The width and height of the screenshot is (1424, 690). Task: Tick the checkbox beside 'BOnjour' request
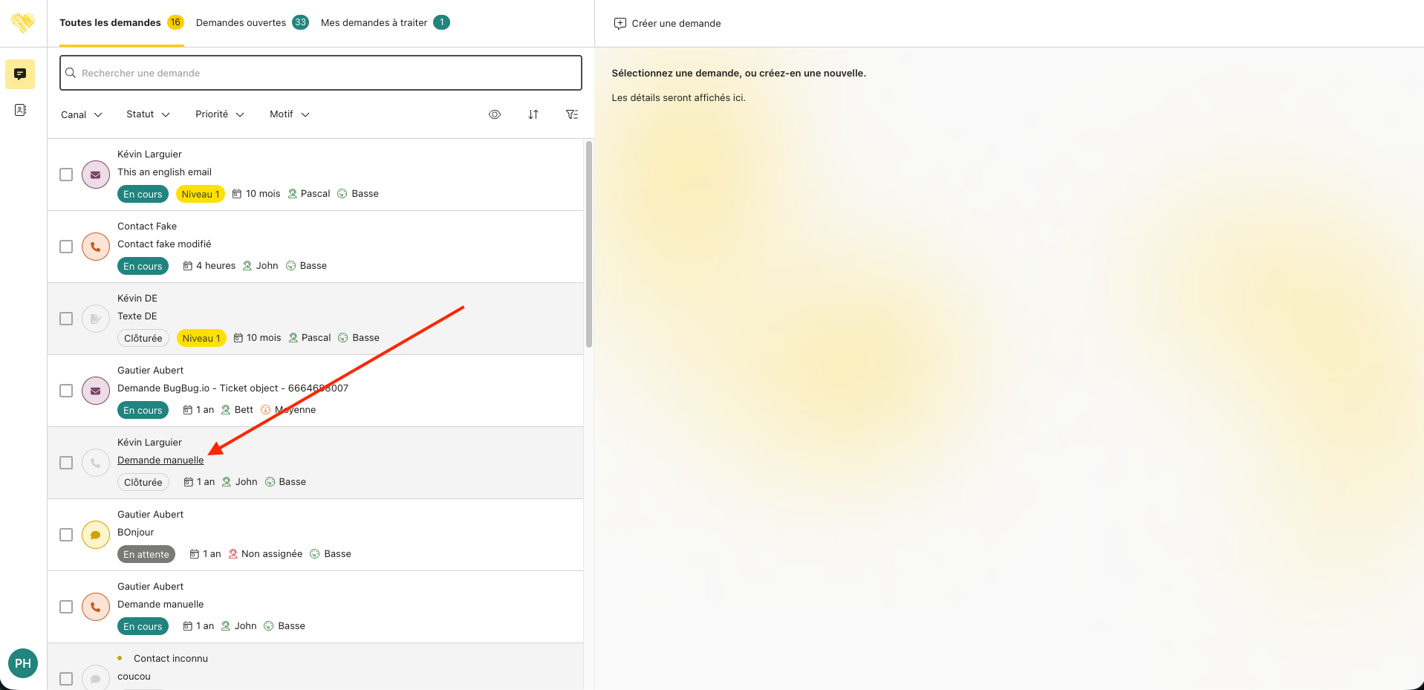(66, 535)
